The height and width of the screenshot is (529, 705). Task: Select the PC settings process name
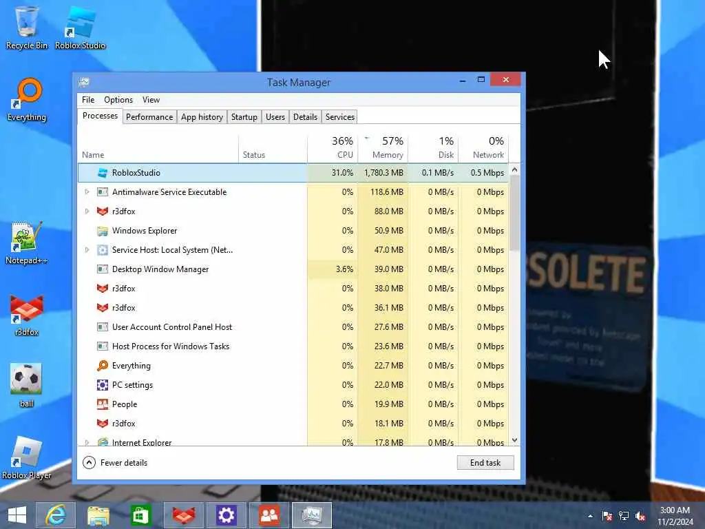tap(133, 385)
